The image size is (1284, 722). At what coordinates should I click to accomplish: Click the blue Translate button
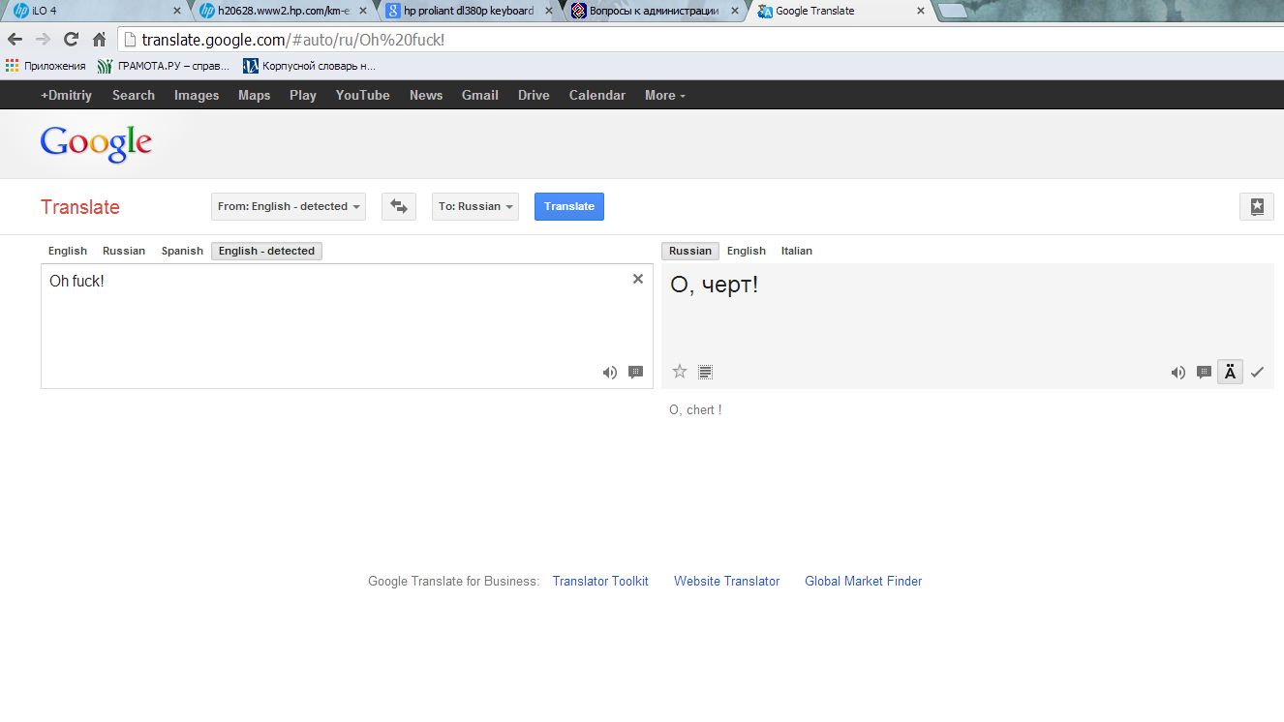pyautogui.click(x=569, y=206)
